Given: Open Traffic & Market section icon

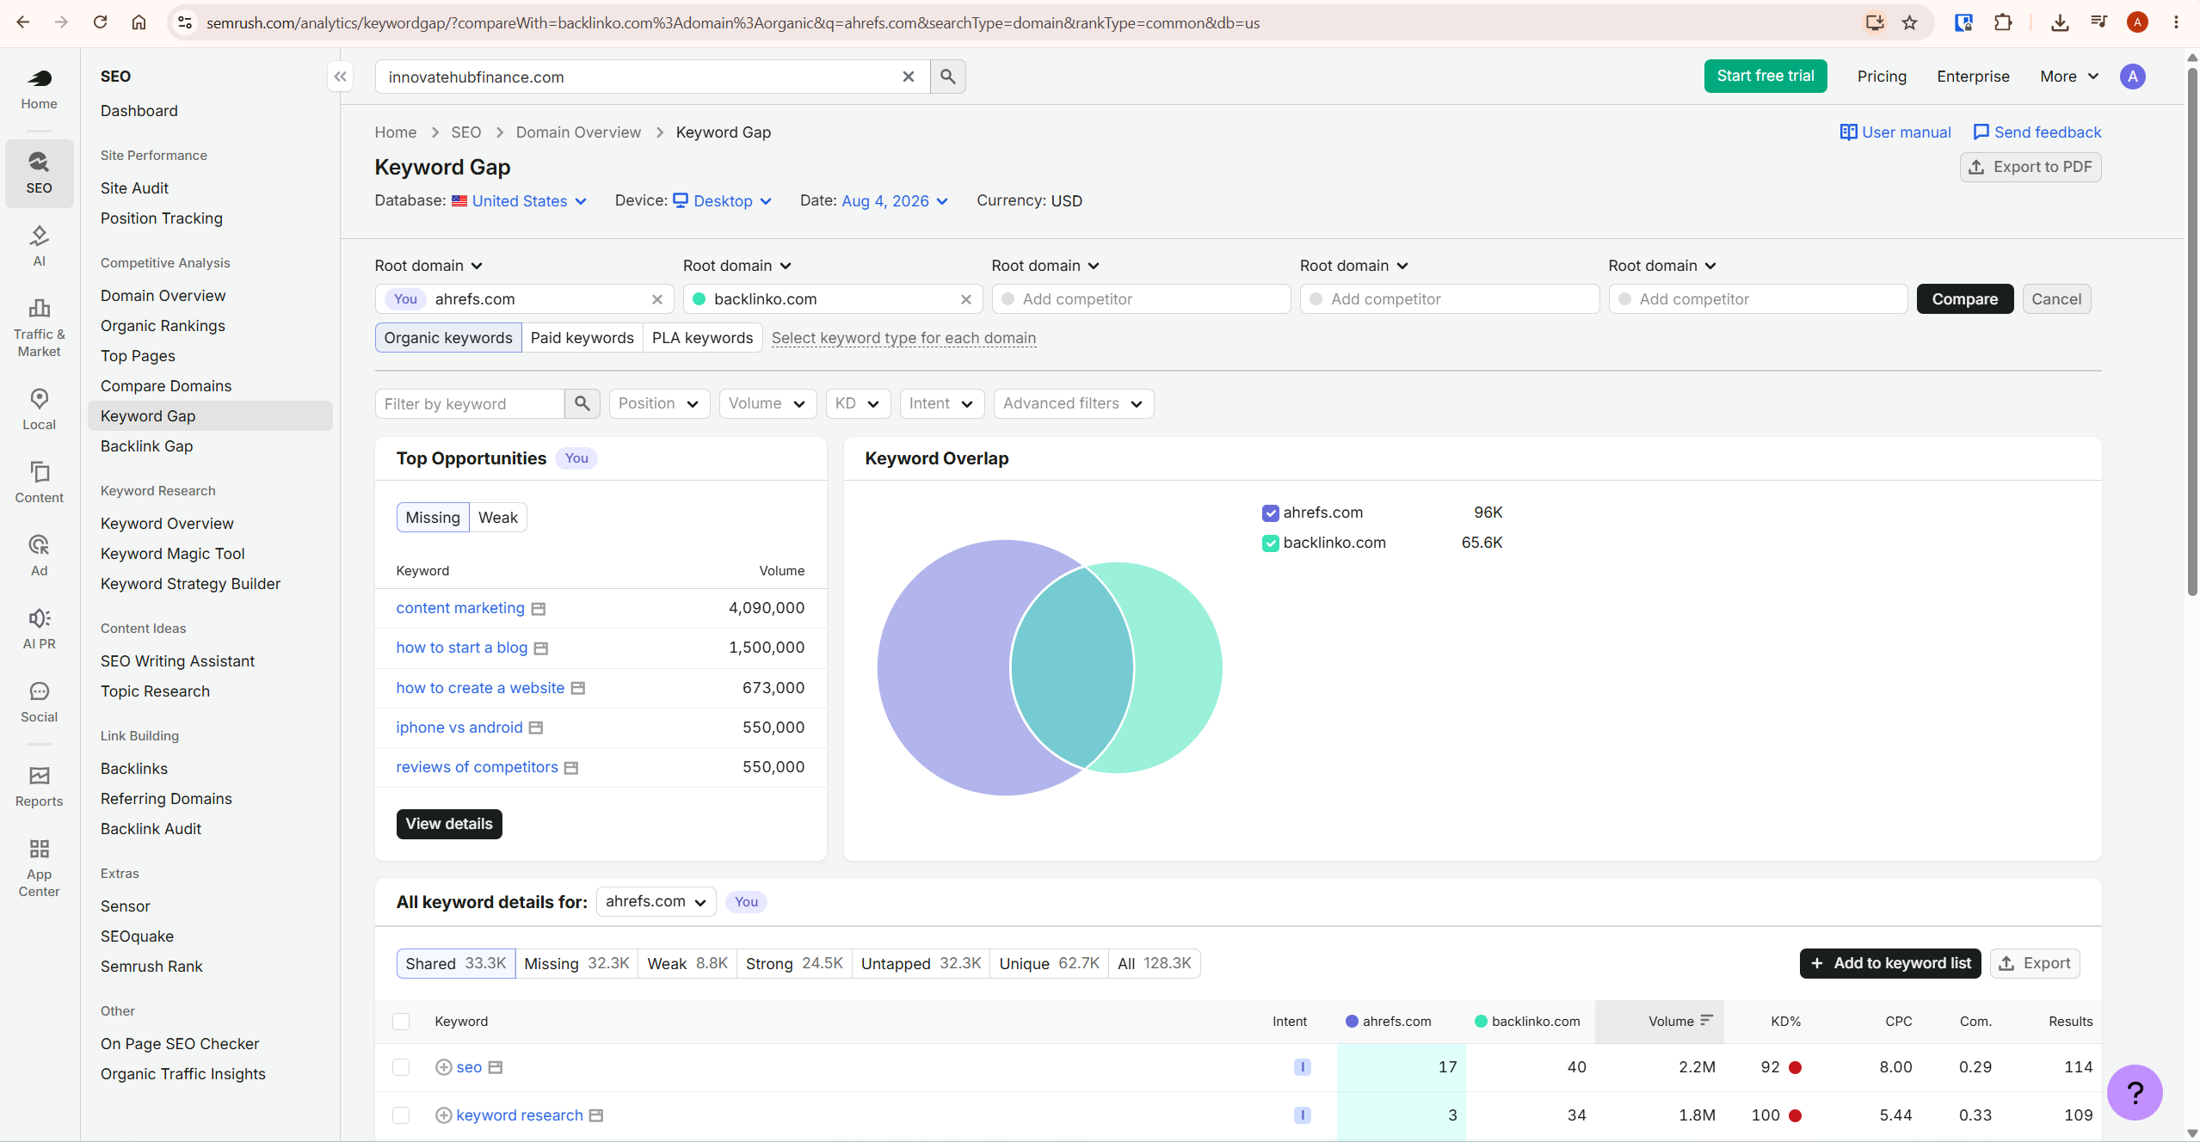Looking at the screenshot, I should [39, 328].
